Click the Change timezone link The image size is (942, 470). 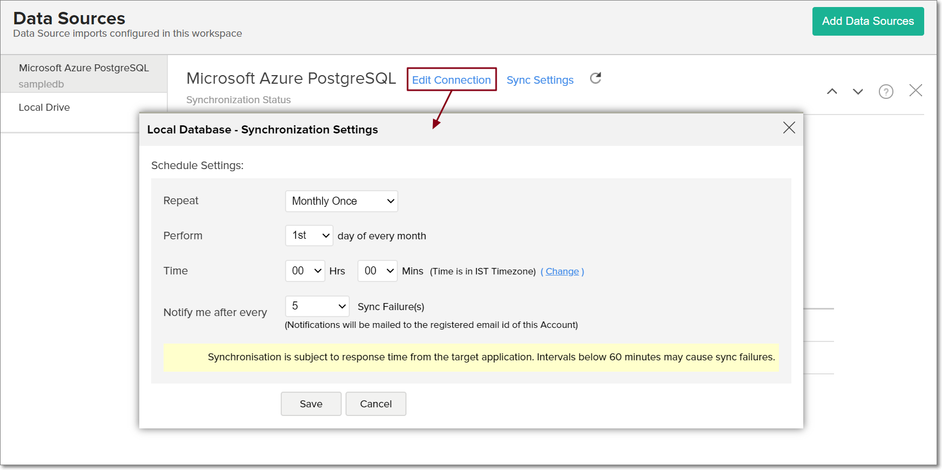click(x=562, y=271)
